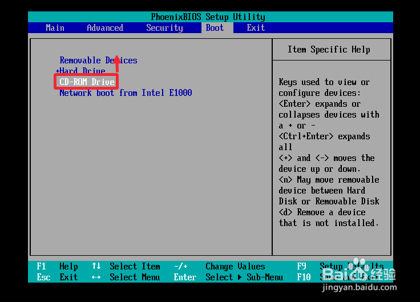Click the -/+ Change Values hint

click(219, 267)
